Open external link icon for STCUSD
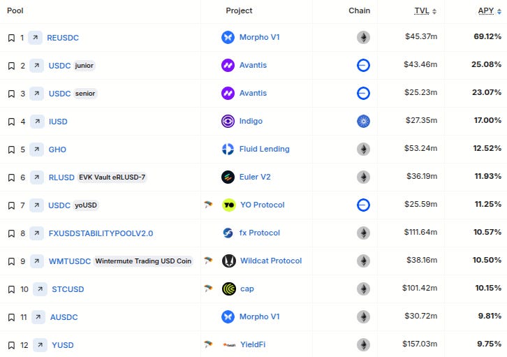 coord(40,289)
